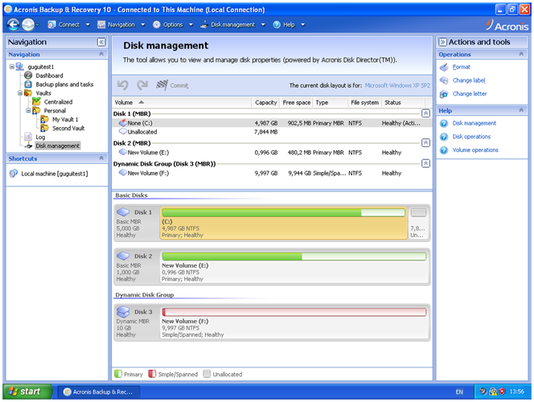Click the Options gear icon in toolbar
The image size is (534, 402).
[156, 24]
